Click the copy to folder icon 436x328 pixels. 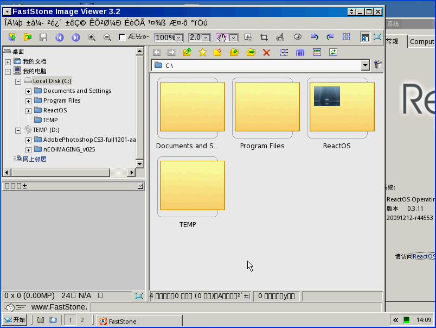234,52
